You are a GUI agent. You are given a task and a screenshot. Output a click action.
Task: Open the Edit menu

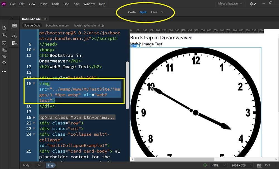pos(22,4)
